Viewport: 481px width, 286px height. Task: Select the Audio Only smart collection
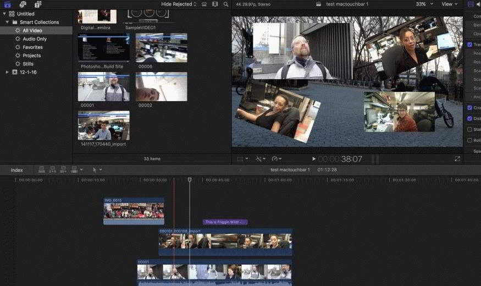point(34,39)
